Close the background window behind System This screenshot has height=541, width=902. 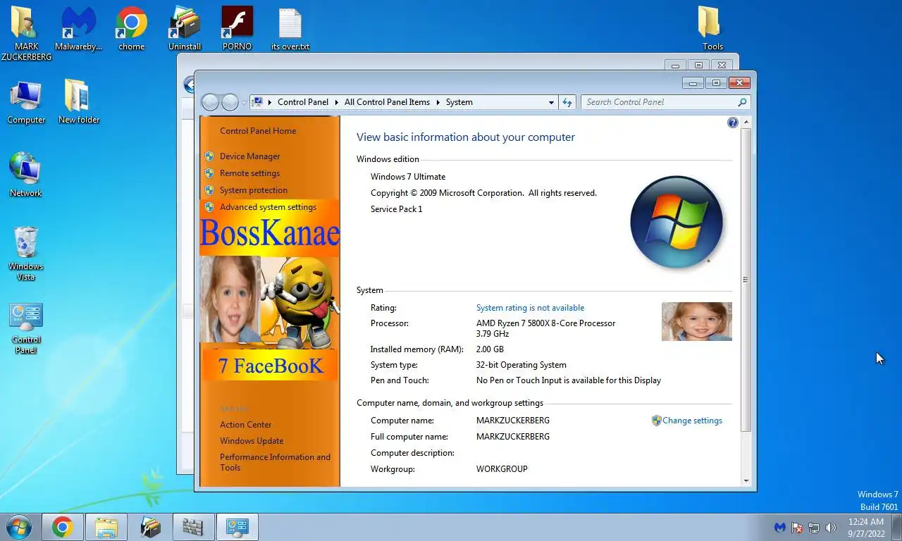(722, 65)
